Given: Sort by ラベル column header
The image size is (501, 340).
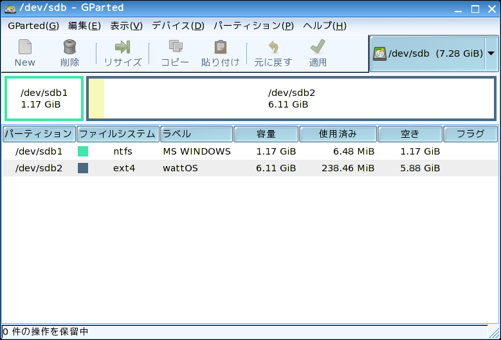Looking at the screenshot, I should 196,134.
